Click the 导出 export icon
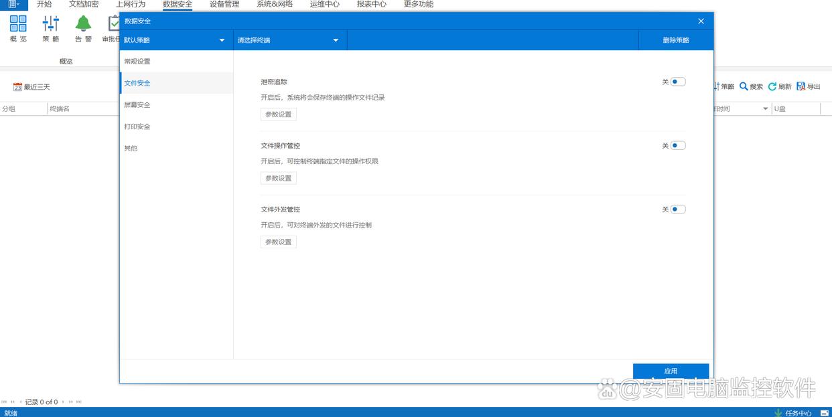 pyautogui.click(x=801, y=87)
